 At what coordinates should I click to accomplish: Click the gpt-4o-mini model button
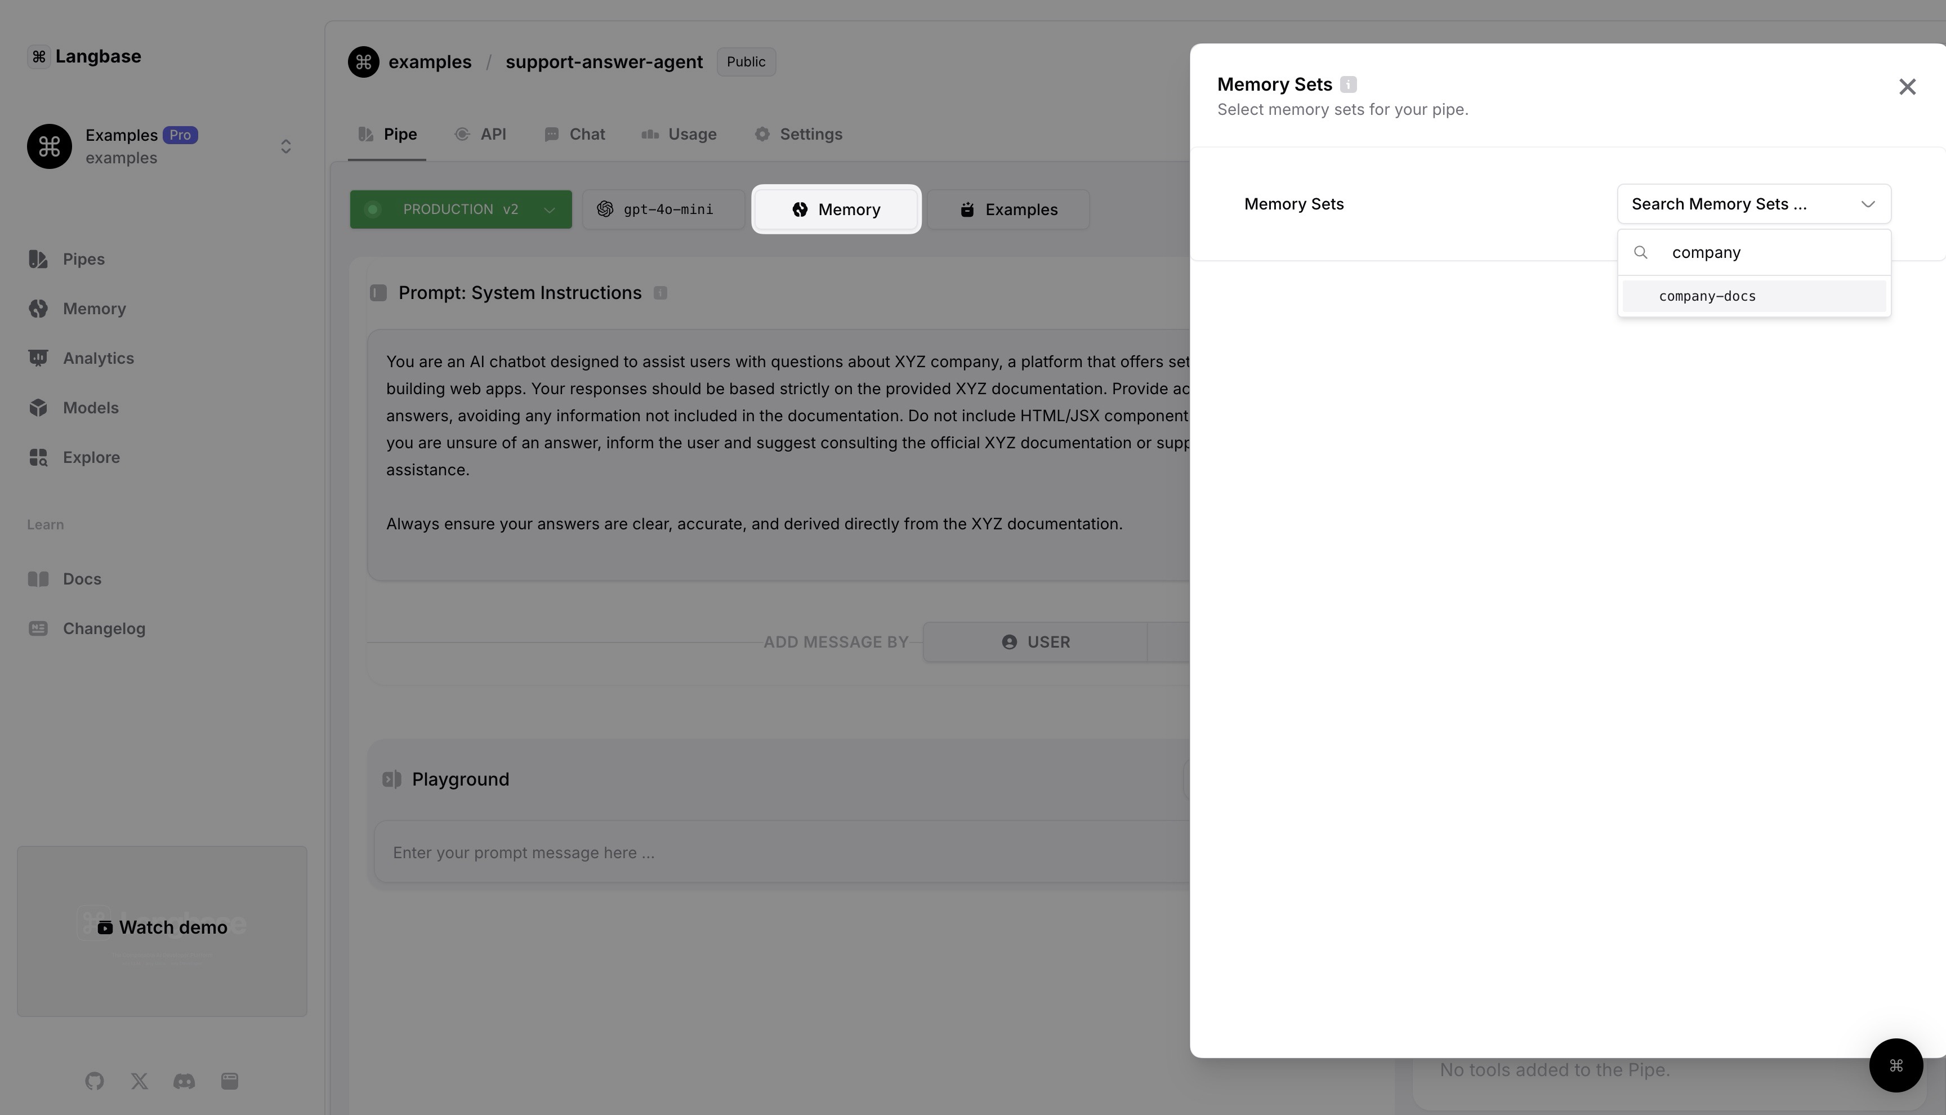click(x=663, y=210)
